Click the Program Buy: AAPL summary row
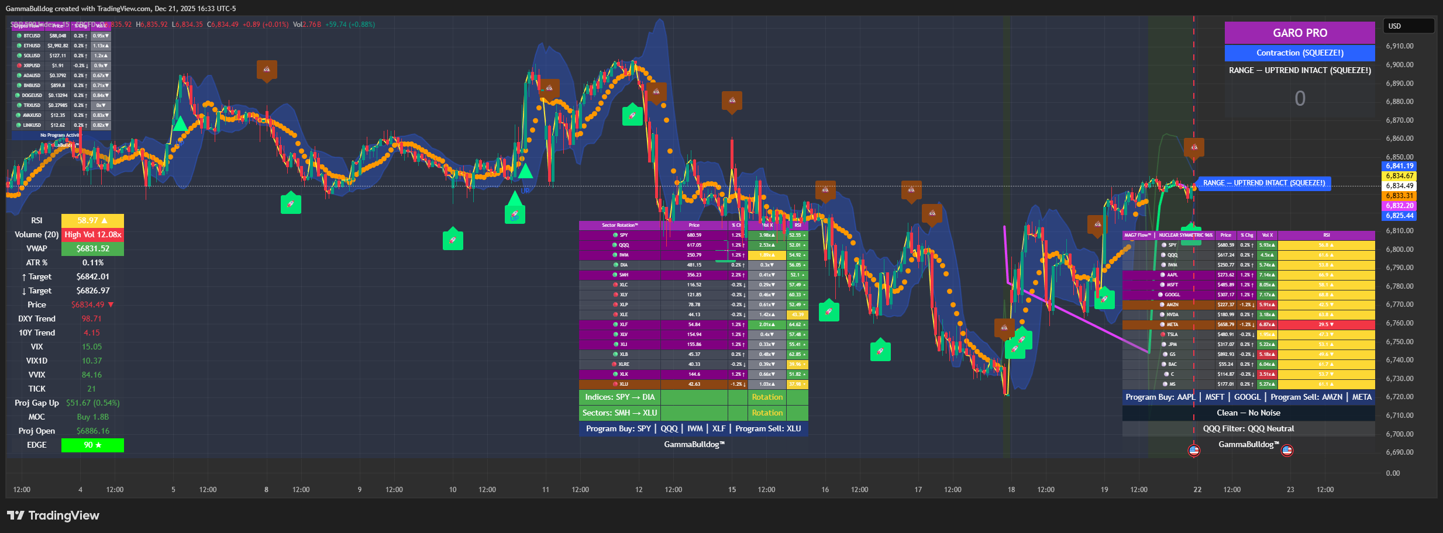 pyautogui.click(x=1249, y=397)
